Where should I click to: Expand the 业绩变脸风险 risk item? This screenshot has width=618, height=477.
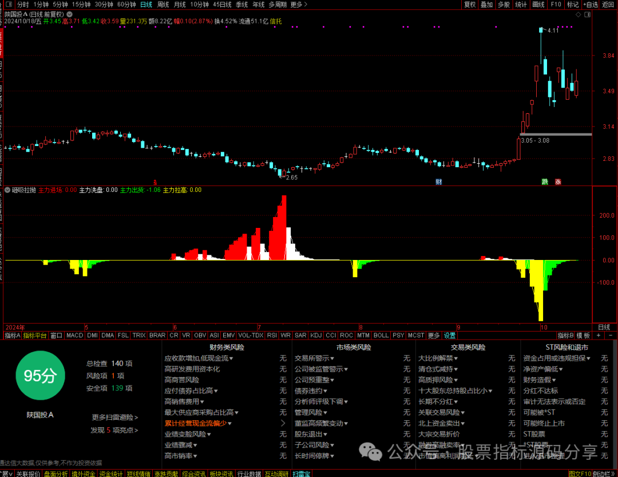point(188,434)
